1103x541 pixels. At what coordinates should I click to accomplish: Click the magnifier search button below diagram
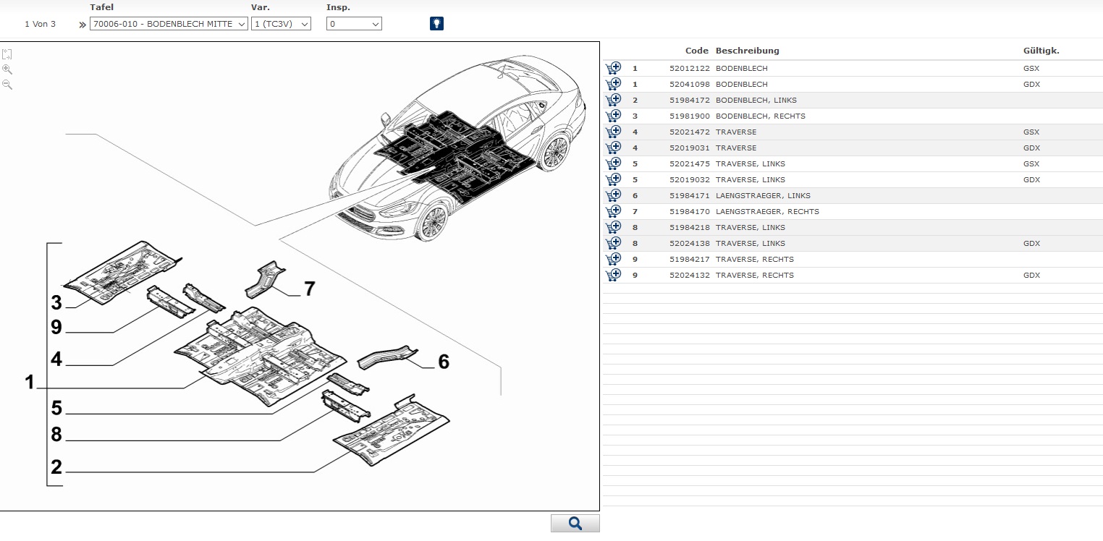(x=575, y=524)
